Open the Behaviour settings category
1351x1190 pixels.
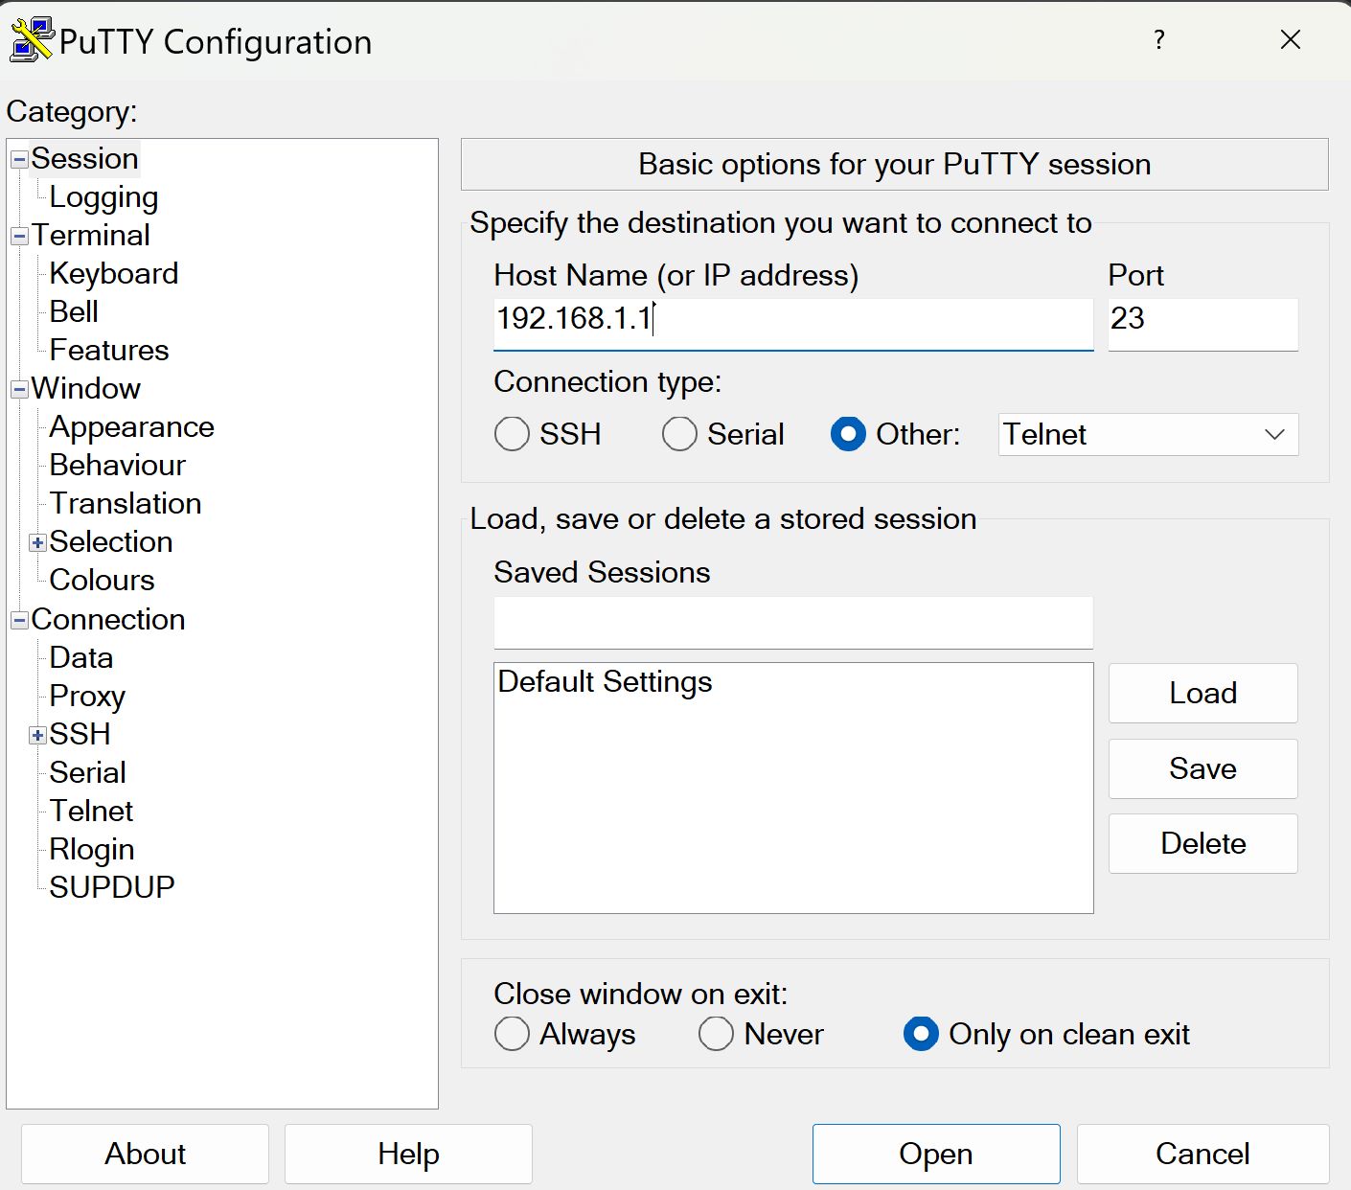coord(117,465)
